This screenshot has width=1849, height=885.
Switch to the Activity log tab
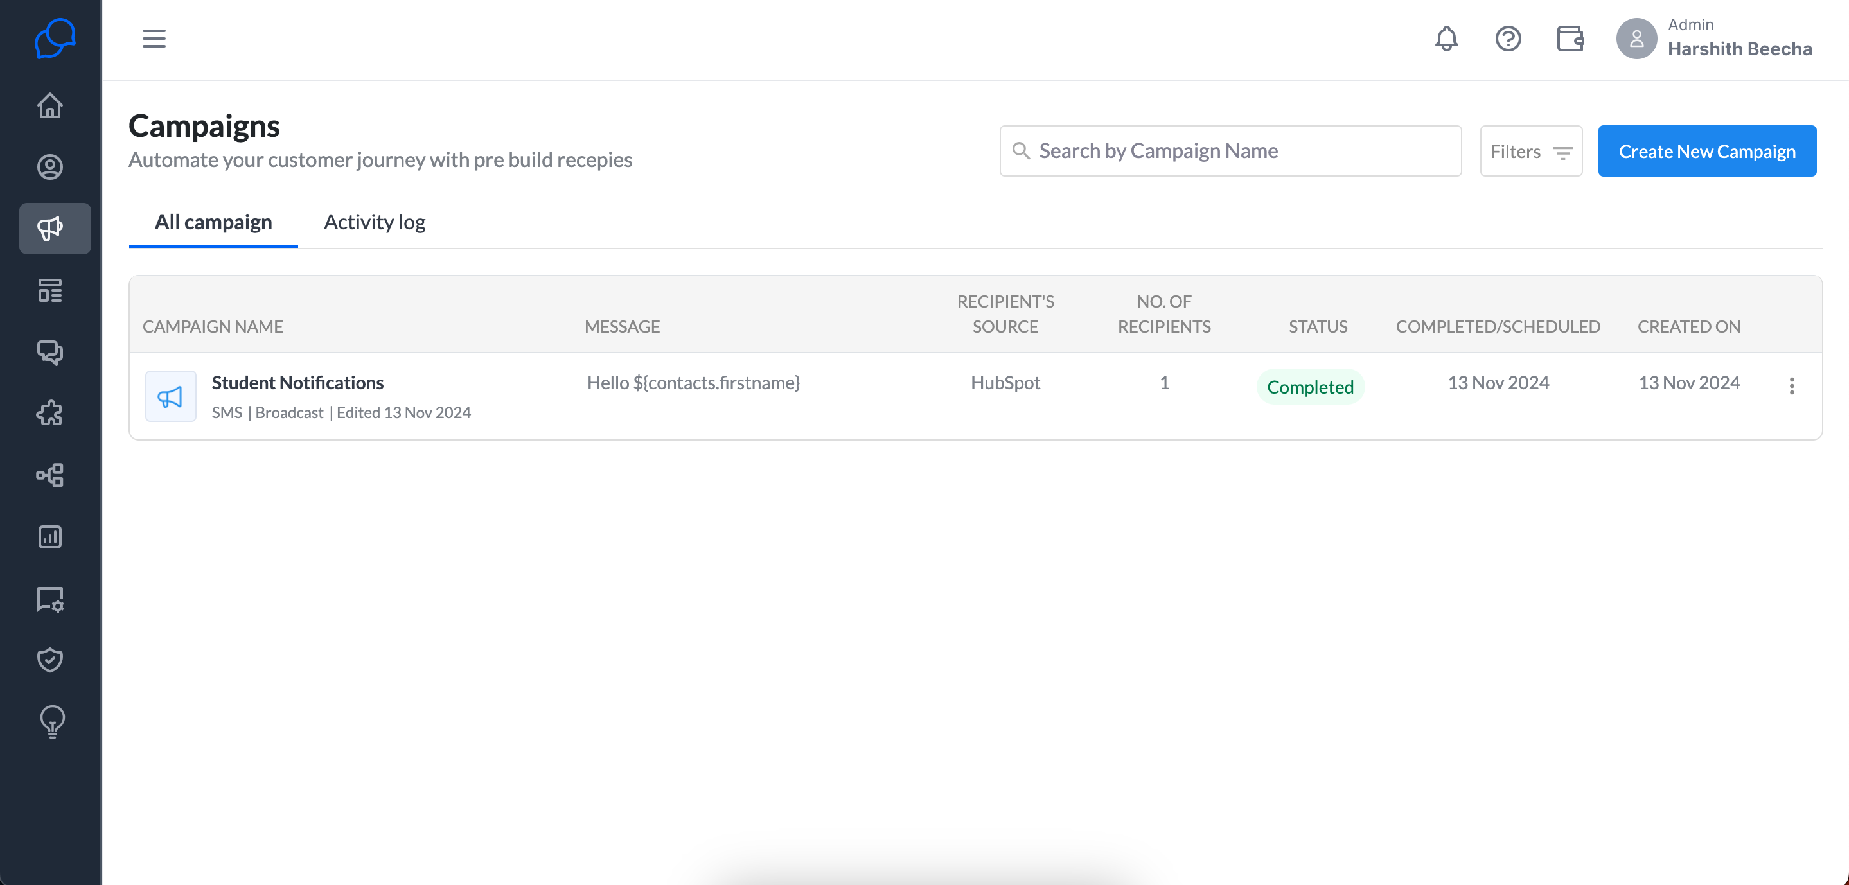pos(374,222)
